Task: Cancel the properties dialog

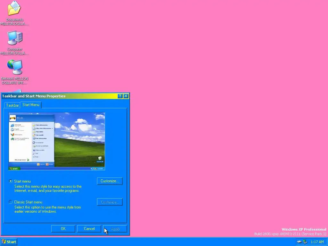Action: (89, 229)
